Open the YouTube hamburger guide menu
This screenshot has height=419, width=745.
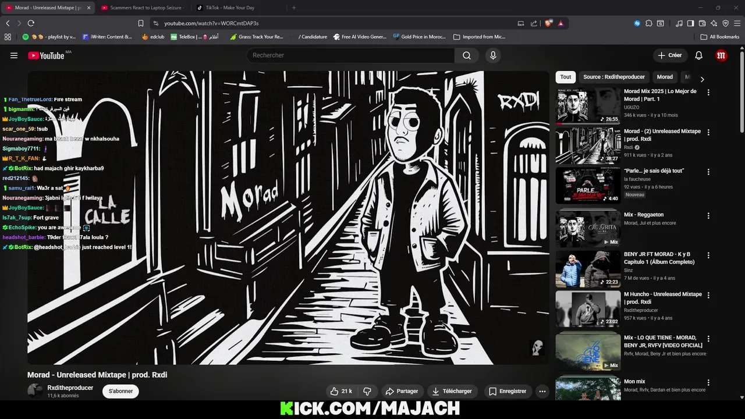coord(14,55)
